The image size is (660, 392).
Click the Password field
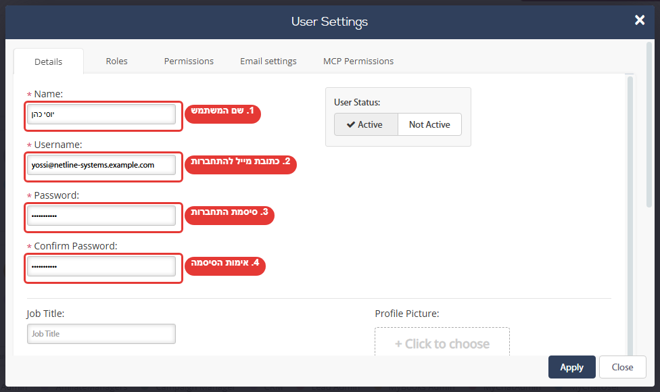click(101, 216)
